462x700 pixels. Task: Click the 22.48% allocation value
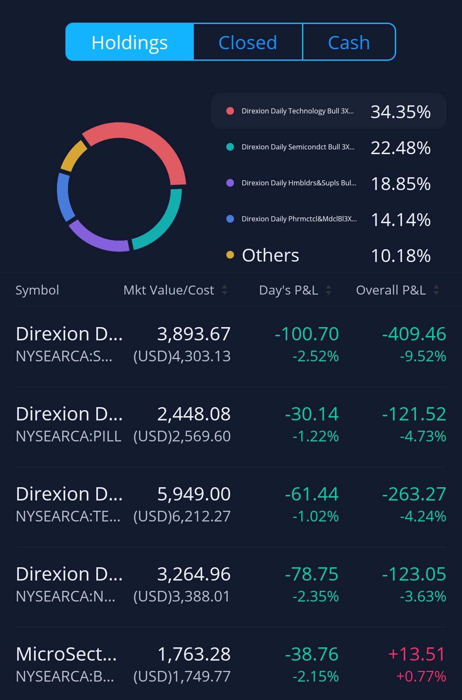(x=400, y=148)
